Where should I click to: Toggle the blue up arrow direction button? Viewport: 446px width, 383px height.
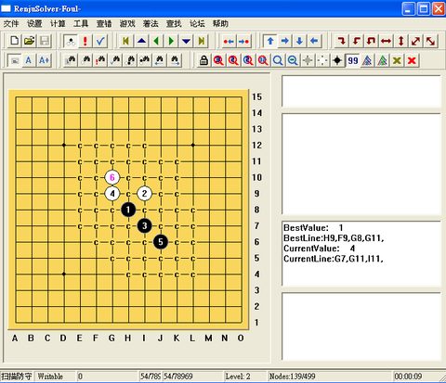tap(270, 41)
